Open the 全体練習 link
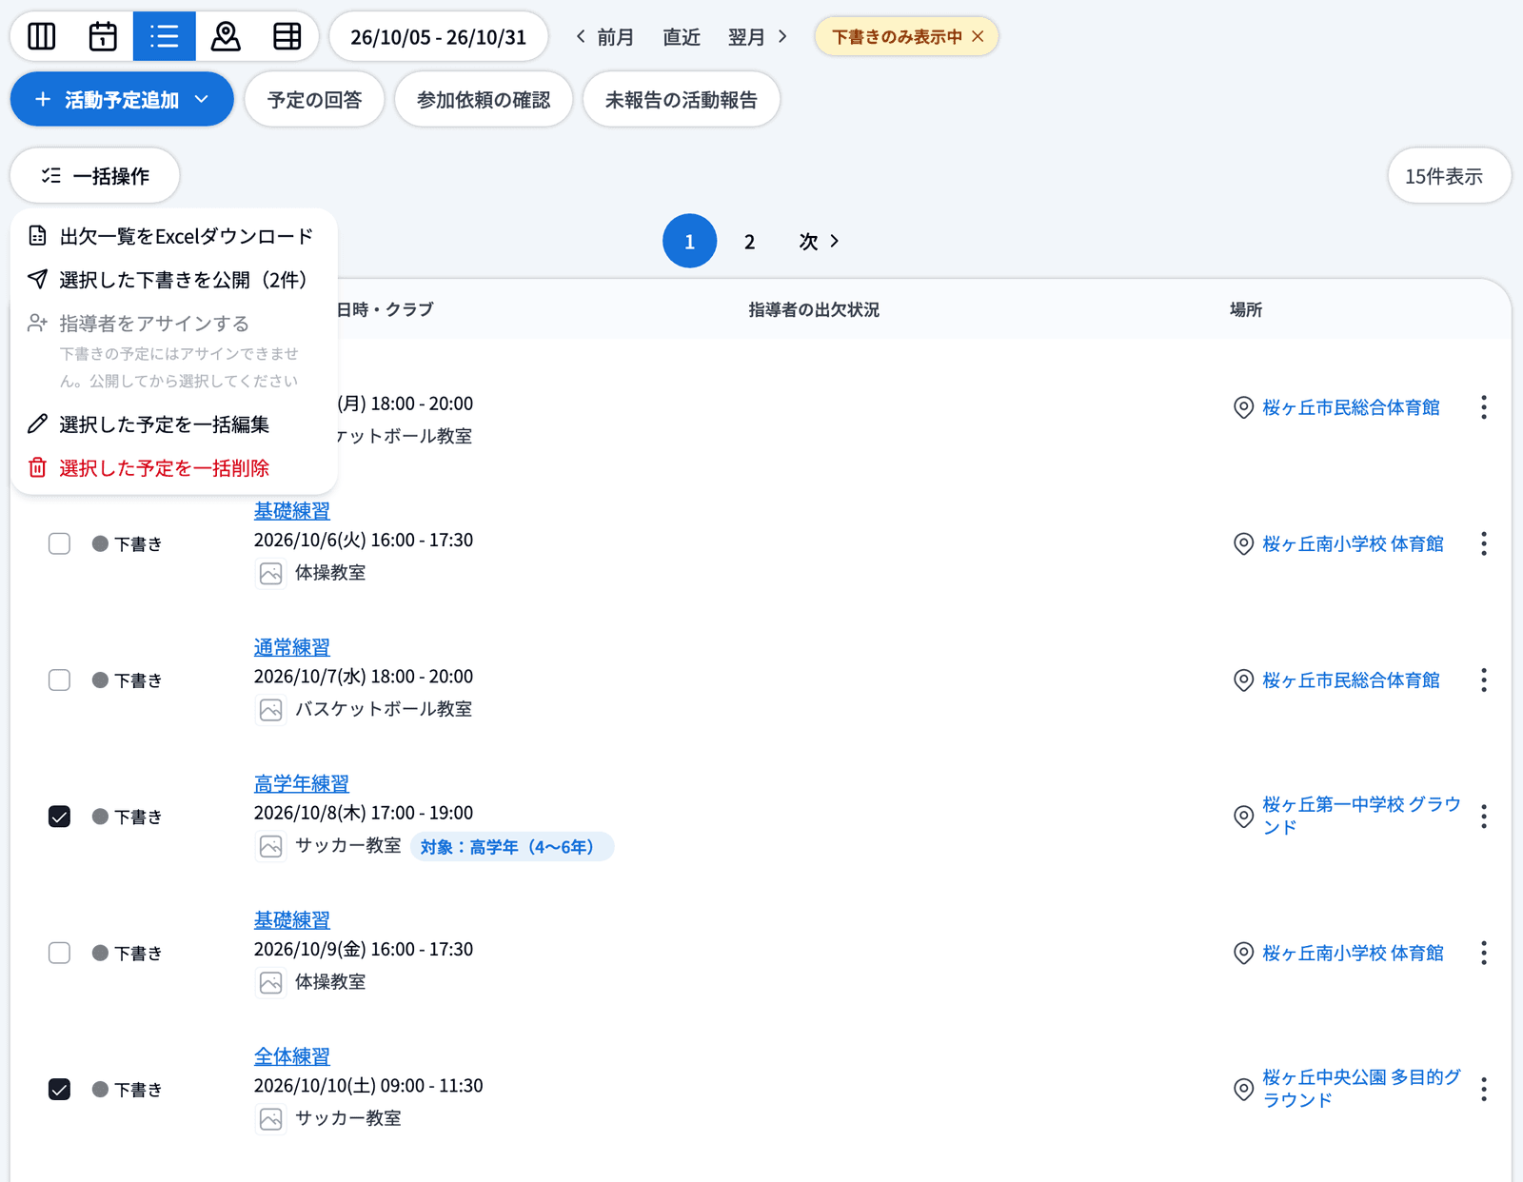The image size is (1523, 1182). [x=292, y=1056]
